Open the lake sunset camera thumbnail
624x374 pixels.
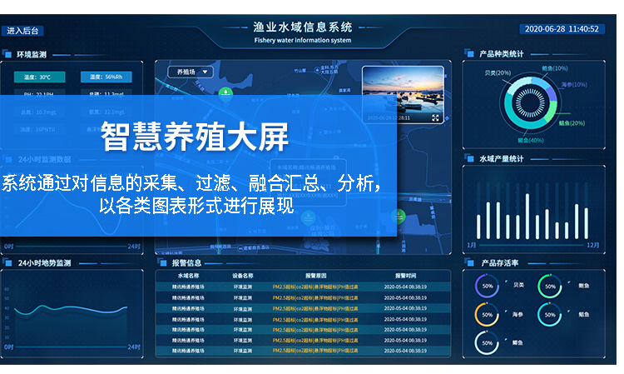pyautogui.click(x=402, y=92)
